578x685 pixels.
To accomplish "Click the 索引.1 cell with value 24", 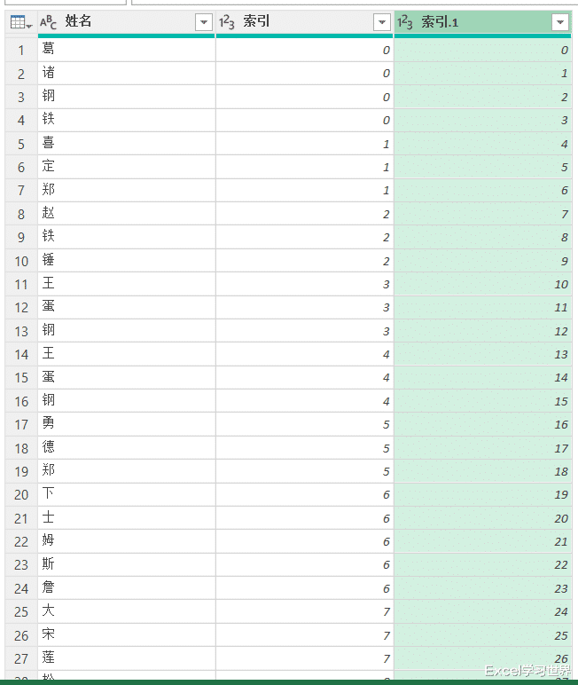I will (482, 611).
